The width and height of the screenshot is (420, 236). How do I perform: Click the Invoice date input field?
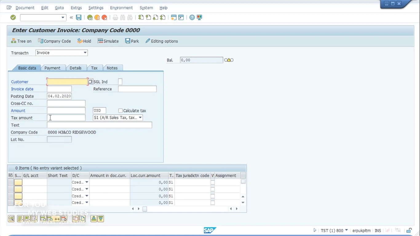[59, 89]
